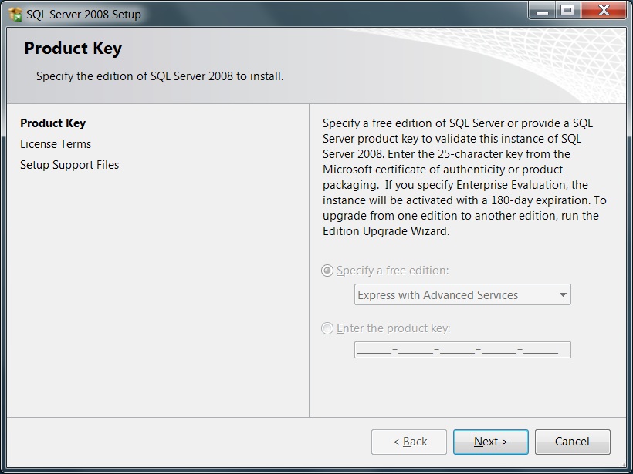Click the "Specify the edition" subtitle text
This screenshot has width=633, height=474.
[160, 76]
